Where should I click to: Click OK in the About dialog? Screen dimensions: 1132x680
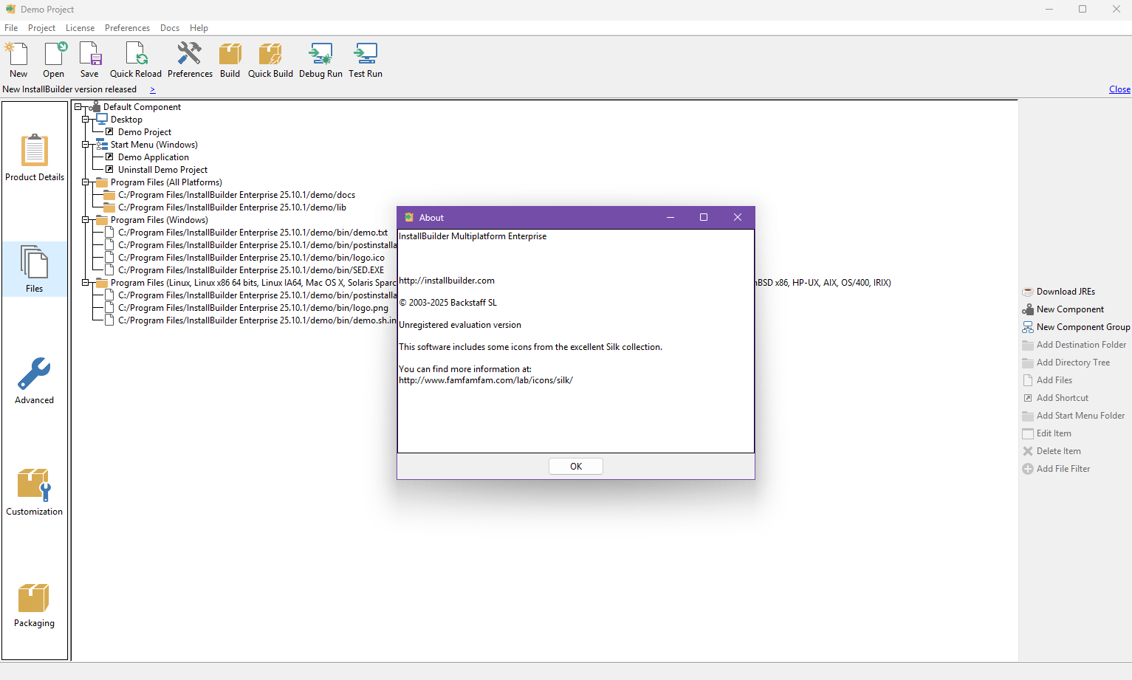[x=576, y=467]
